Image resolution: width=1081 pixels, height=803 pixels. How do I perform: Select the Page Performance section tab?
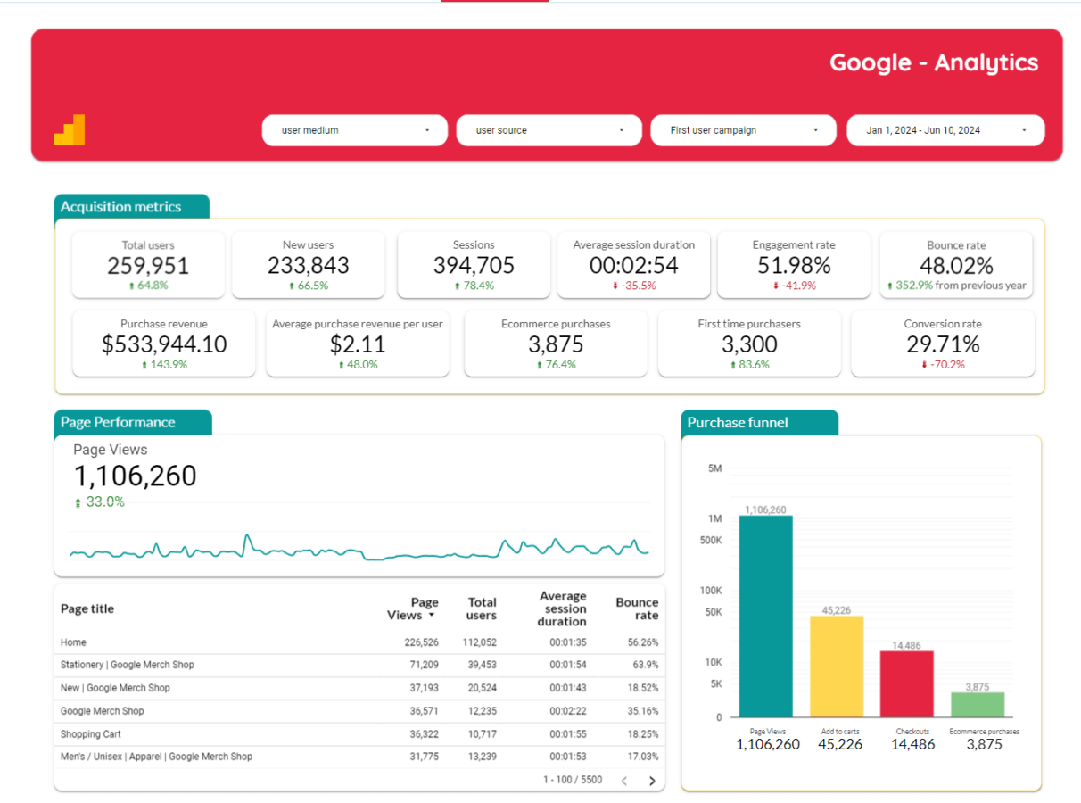coord(133,422)
